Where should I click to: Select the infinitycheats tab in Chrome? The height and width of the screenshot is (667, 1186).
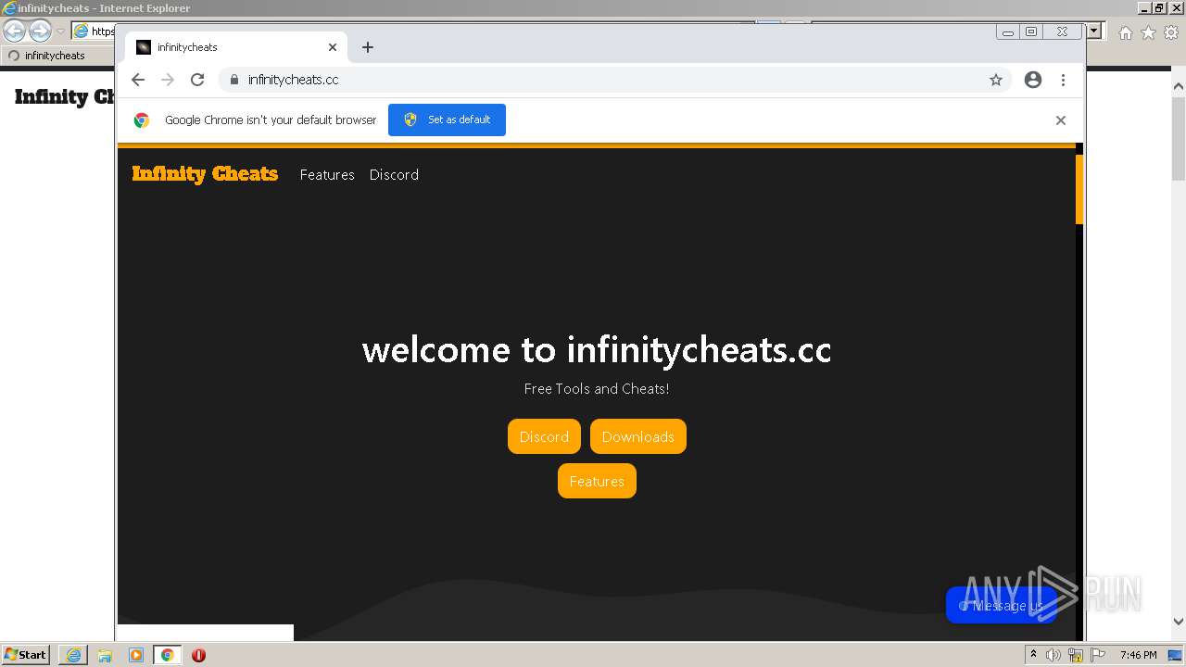(236, 47)
